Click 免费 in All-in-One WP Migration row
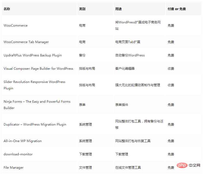 click(171, 141)
